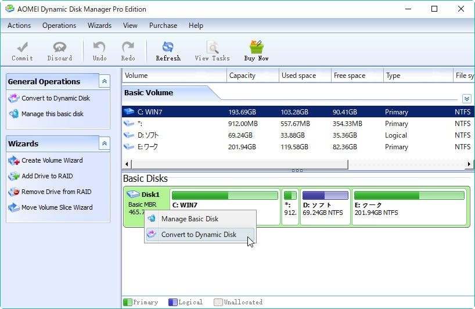Click the Create Volume Wizard icon

14,160
